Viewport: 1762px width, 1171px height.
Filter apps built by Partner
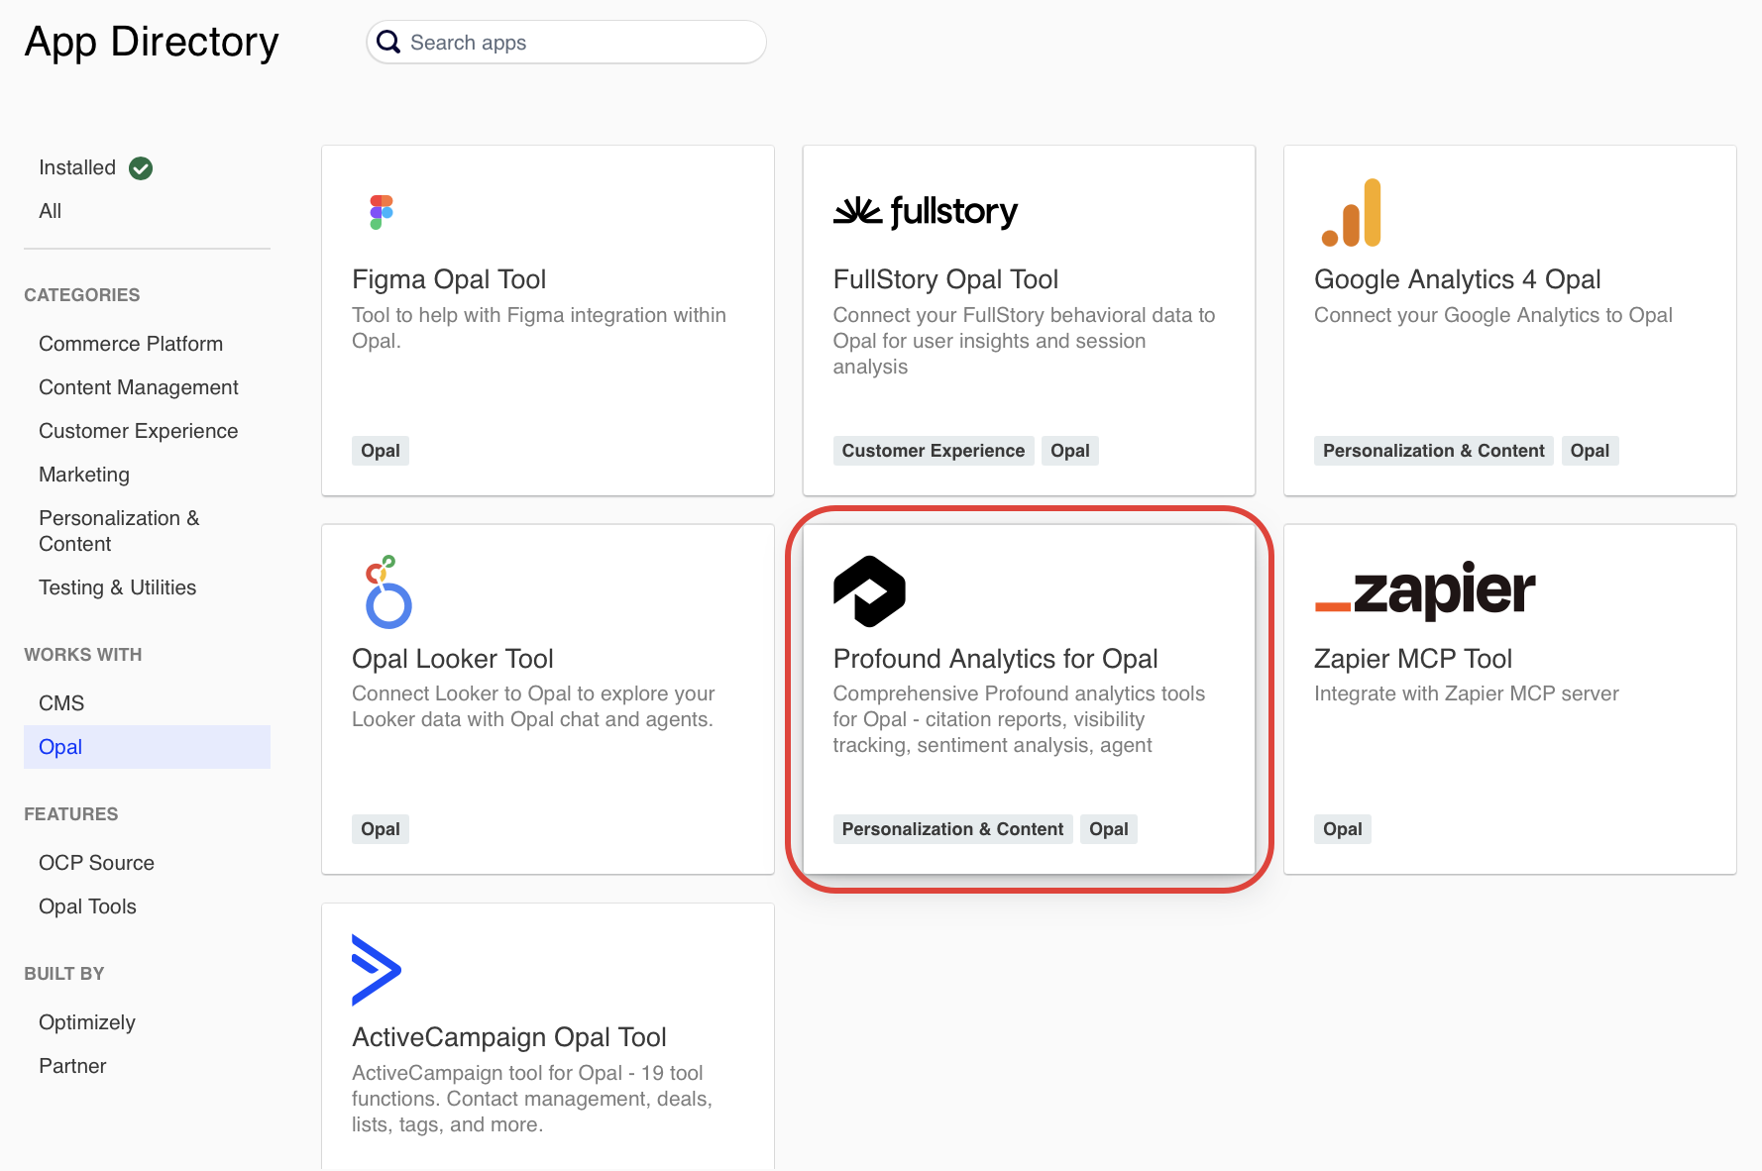(x=72, y=1066)
